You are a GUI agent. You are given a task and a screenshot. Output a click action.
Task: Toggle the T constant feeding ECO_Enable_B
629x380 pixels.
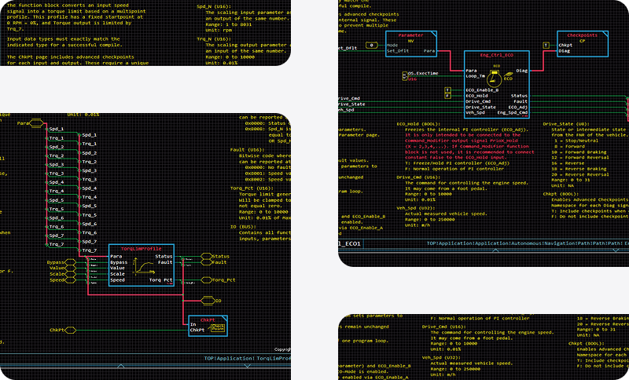(448, 92)
